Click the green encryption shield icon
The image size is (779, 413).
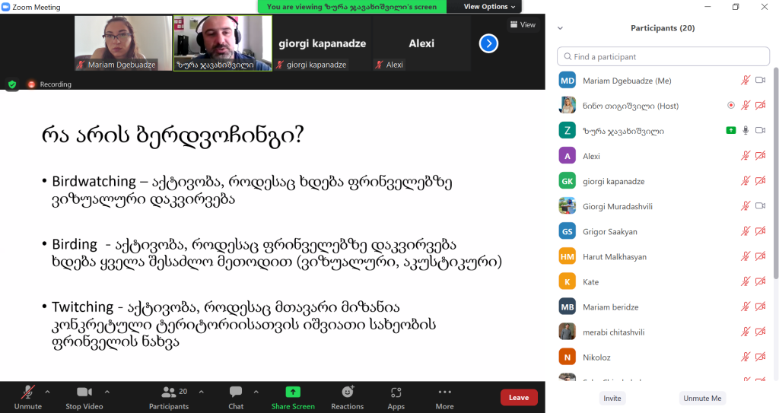click(x=12, y=84)
